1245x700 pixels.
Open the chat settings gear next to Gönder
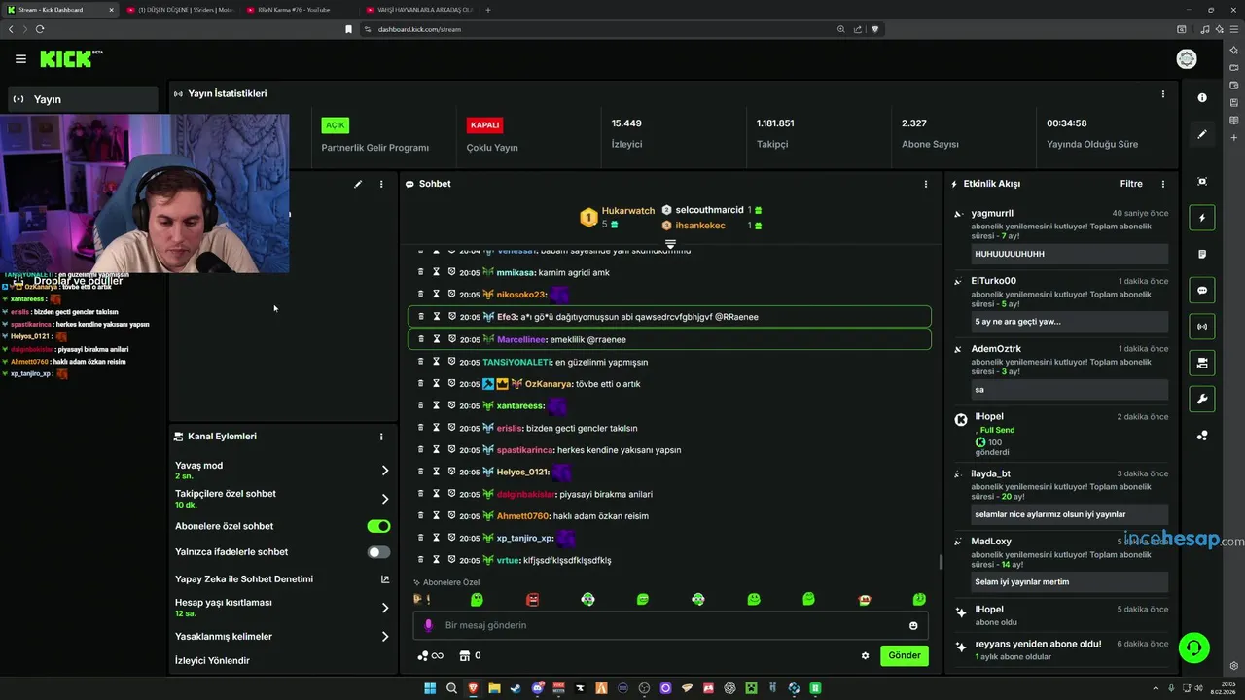click(x=865, y=655)
